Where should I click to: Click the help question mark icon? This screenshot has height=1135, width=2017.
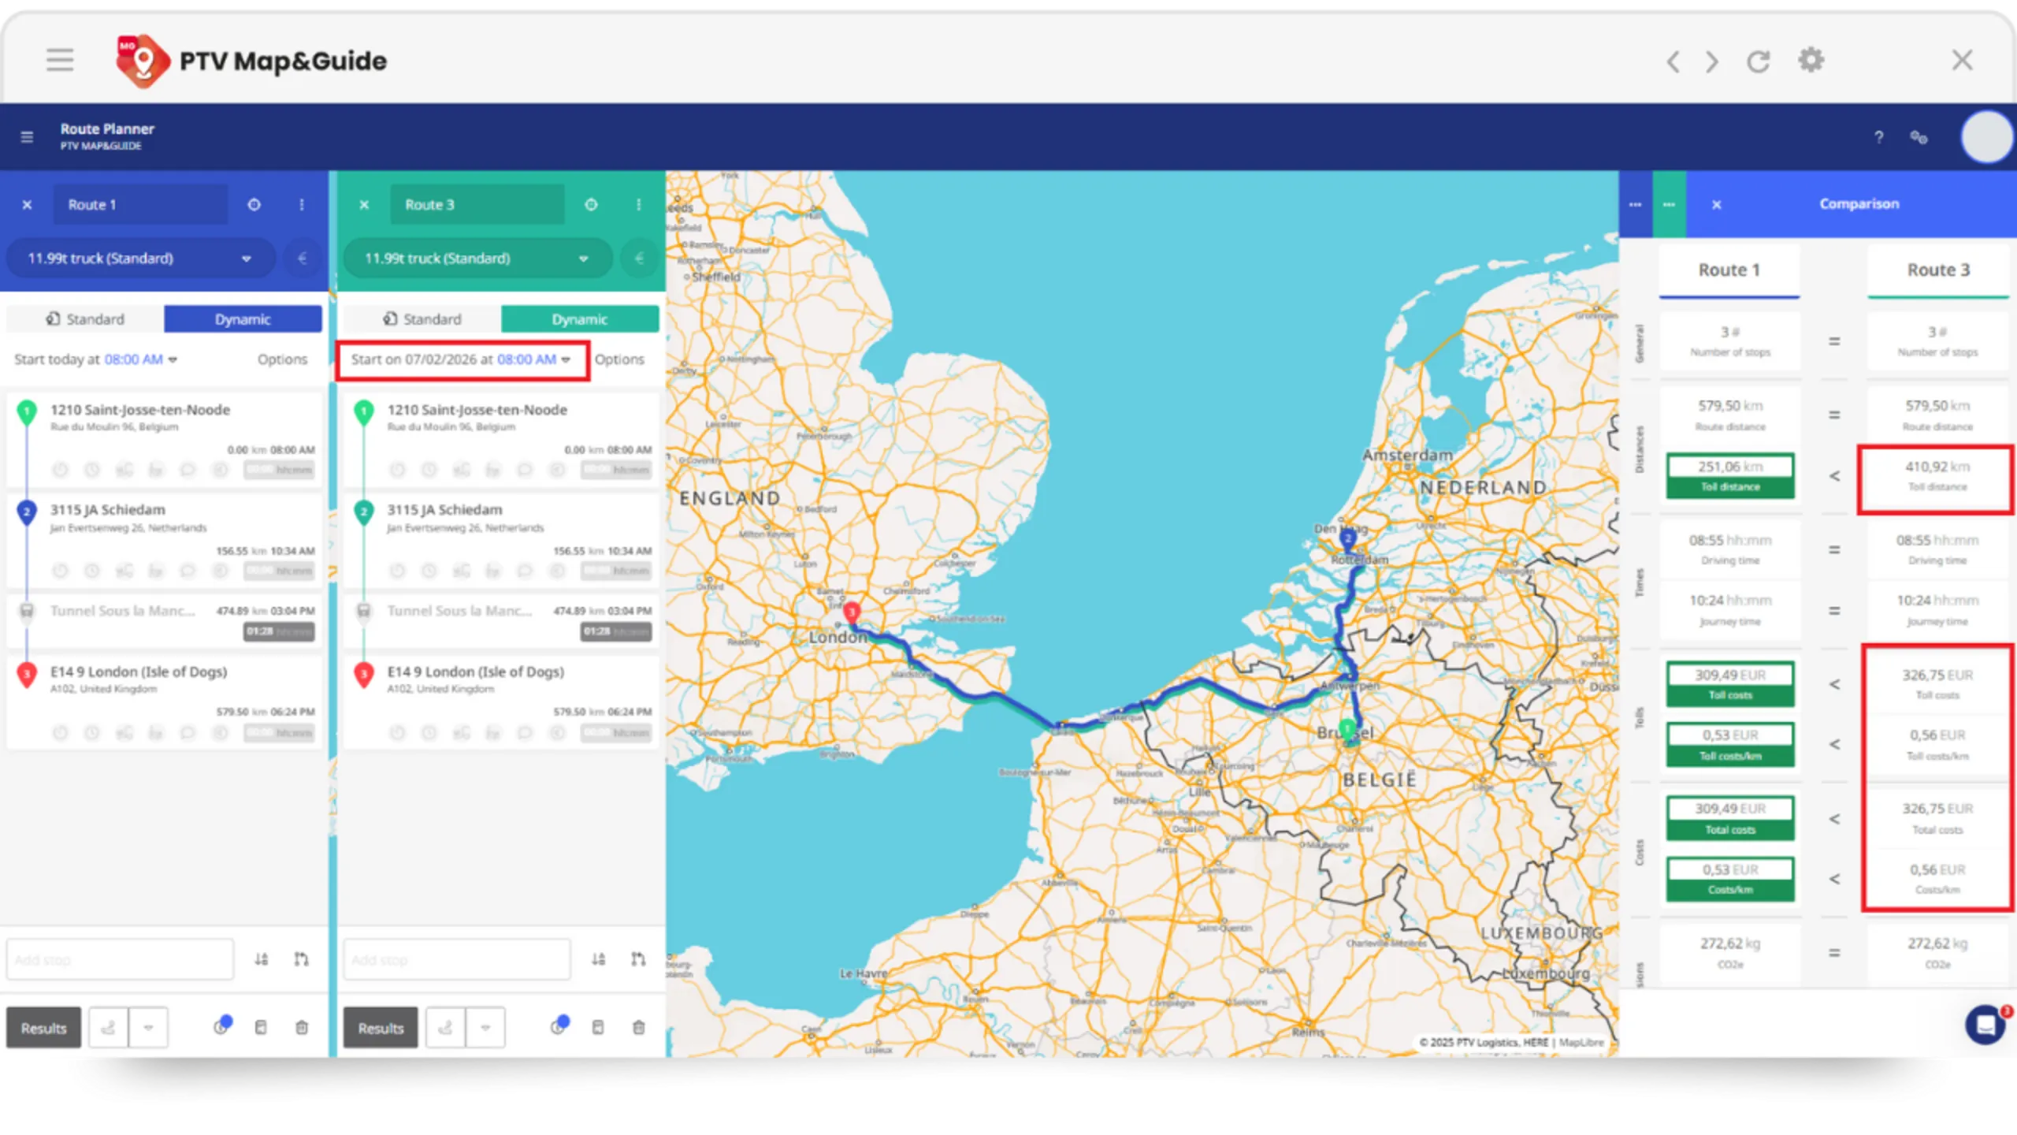1879,137
